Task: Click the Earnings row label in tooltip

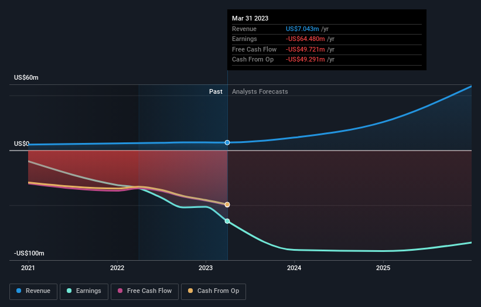Action: point(244,39)
